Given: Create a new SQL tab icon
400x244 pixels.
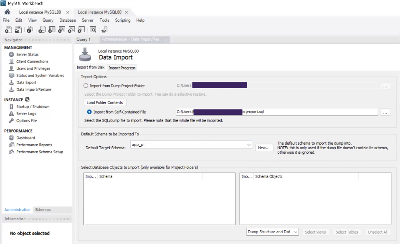Looking at the screenshot, I should tap(8, 30).
